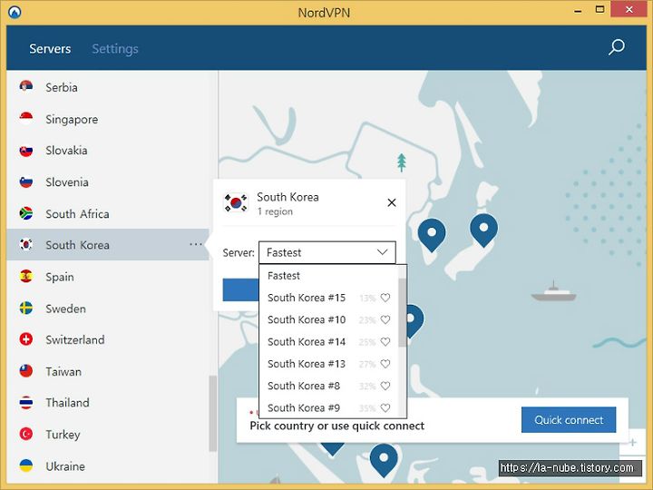Select Taiwan in the country list
The width and height of the screenshot is (653, 490).
point(108,371)
